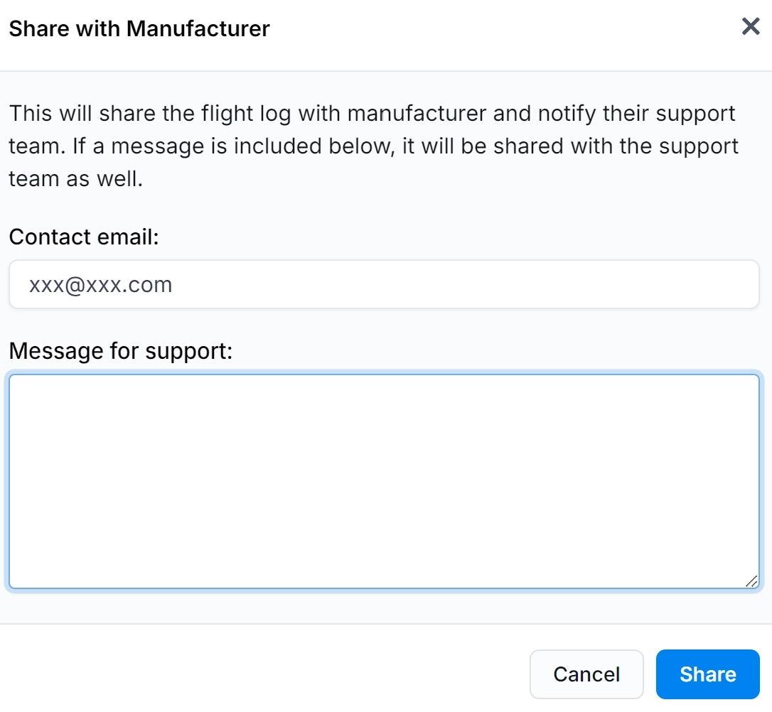The image size is (772, 712).
Task: Select the xxx@xxx.com placeholder field
Action: (x=384, y=285)
